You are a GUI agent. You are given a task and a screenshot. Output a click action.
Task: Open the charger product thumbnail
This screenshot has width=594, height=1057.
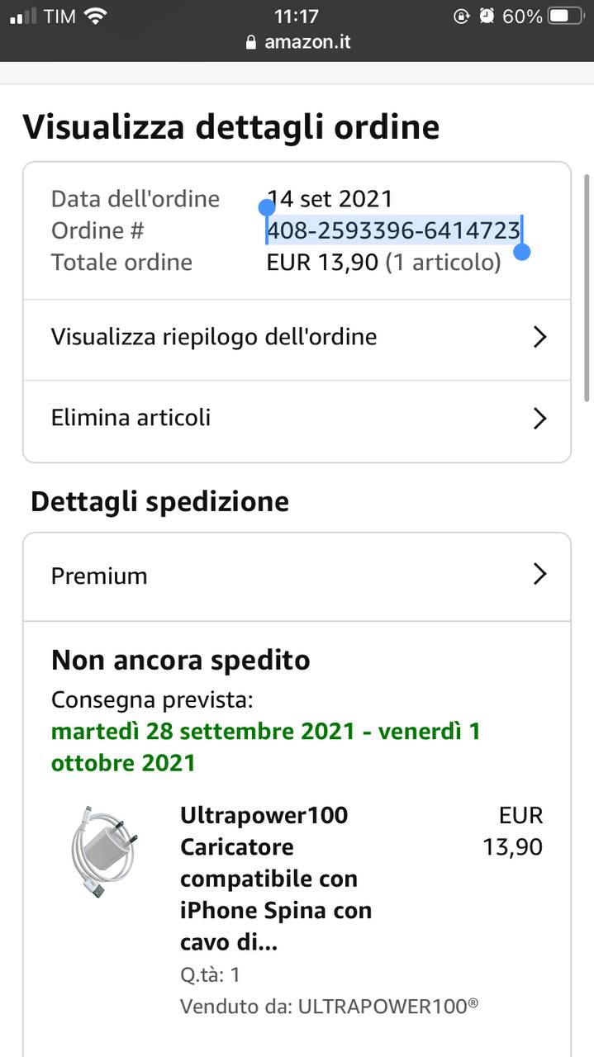point(103,851)
